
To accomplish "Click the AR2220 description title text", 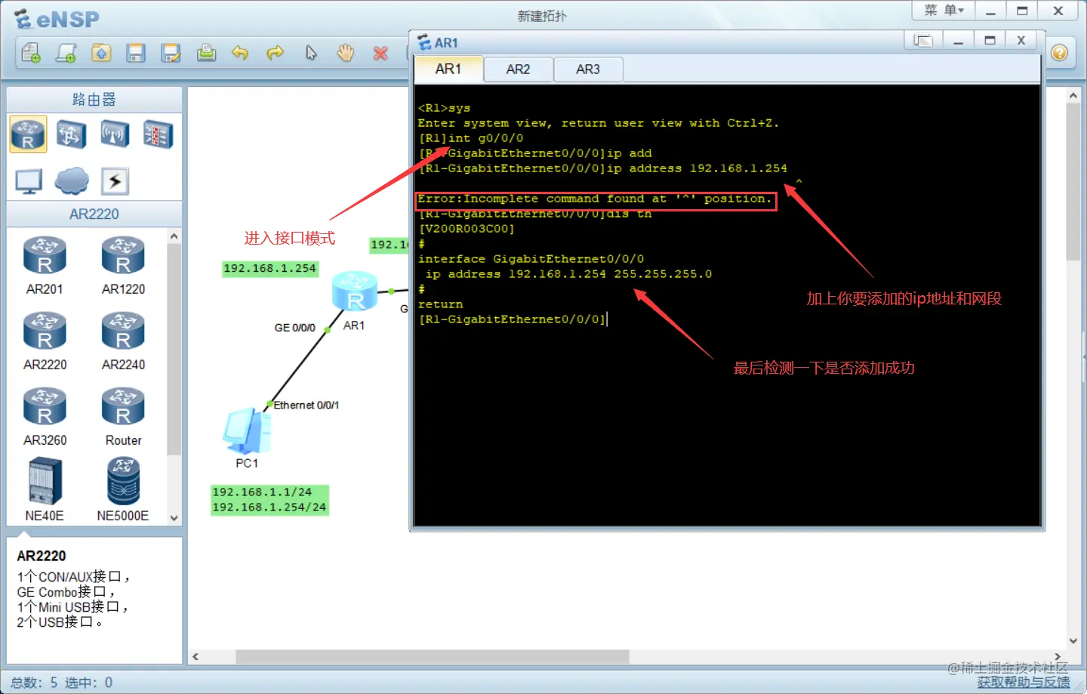I will click(42, 556).
